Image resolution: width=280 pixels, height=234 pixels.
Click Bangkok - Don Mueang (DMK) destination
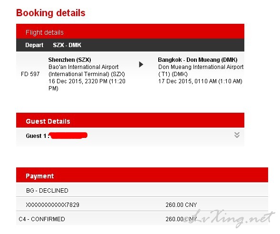(198, 59)
